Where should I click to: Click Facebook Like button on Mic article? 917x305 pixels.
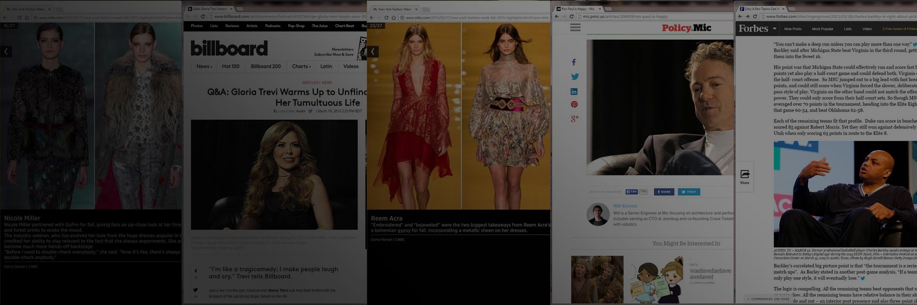click(632, 192)
